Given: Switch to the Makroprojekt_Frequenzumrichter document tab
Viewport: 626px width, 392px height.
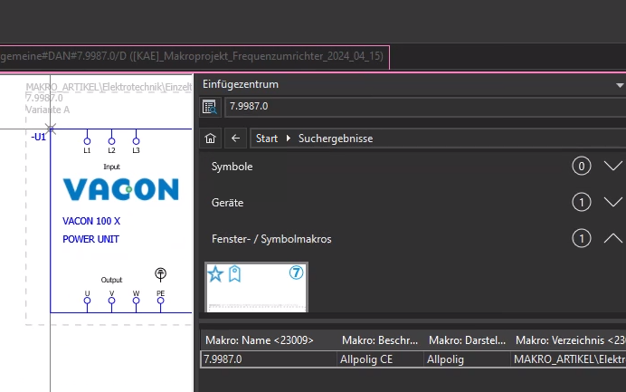Looking at the screenshot, I should (194, 56).
